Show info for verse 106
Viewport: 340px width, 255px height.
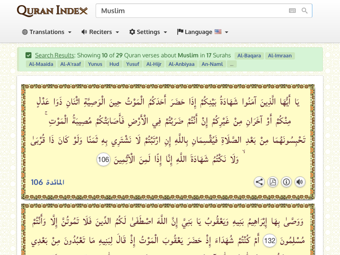click(286, 182)
